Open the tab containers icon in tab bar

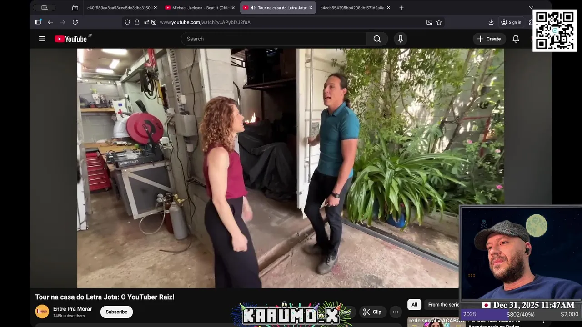coord(75,8)
